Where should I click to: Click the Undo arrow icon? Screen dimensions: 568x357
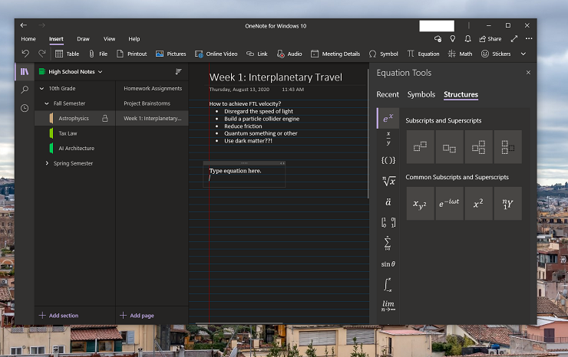(x=25, y=54)
